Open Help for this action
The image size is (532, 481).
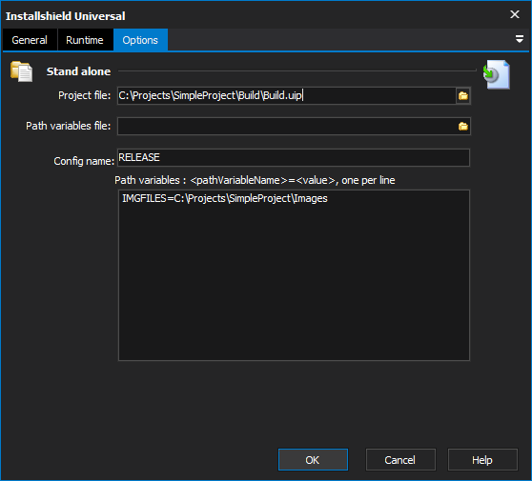point(482,460)
